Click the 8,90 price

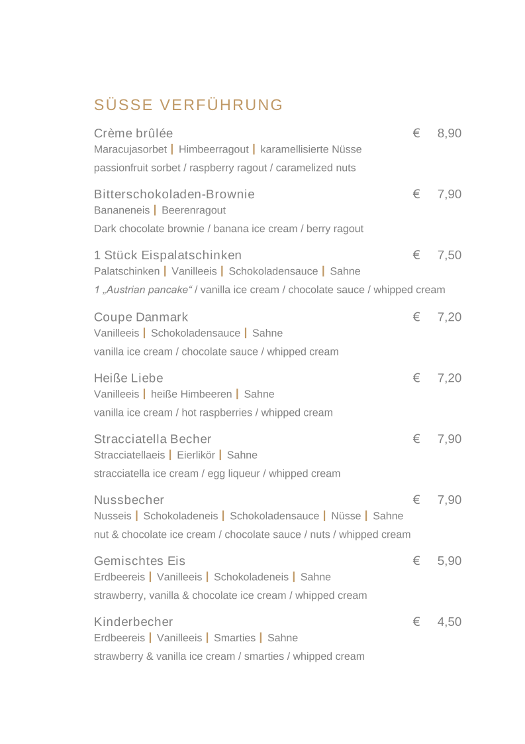click(449, 133)
